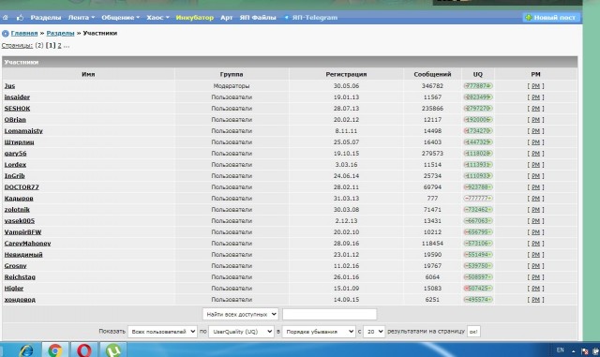Open user insaider profile
The height and width of the screenshot is (357, 600).
point(17,97)
